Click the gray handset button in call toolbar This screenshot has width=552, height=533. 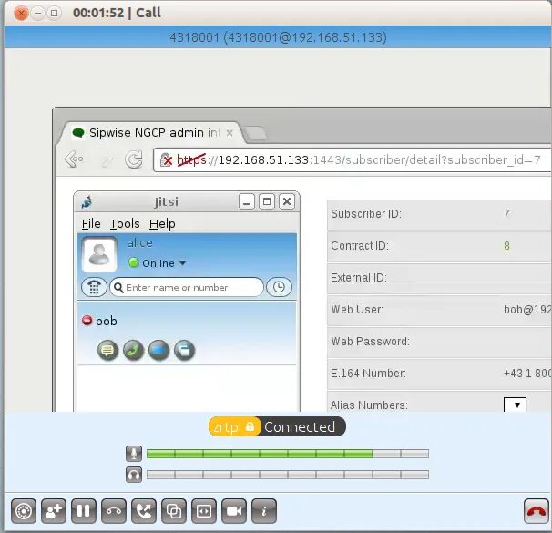tap(114, 510)
